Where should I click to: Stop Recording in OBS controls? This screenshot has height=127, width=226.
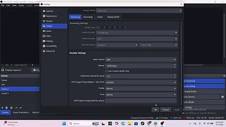tap(204, 86)
